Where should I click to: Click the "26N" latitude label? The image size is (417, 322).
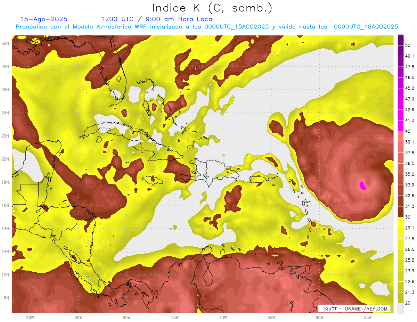[x=6, y=90]
